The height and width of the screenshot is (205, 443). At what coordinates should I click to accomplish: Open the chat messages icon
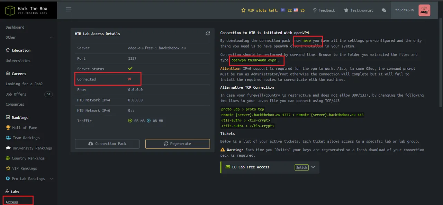[384, 10]
